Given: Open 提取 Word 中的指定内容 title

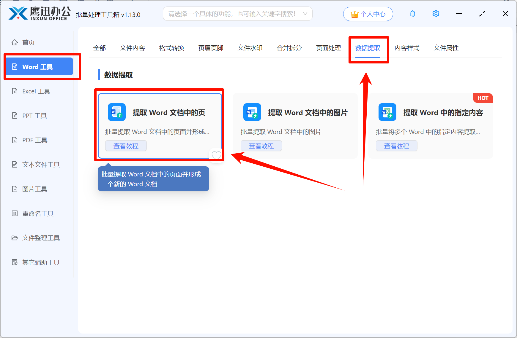Looking at the screenshot, I should pyautogui.click(x=443, y=113).
